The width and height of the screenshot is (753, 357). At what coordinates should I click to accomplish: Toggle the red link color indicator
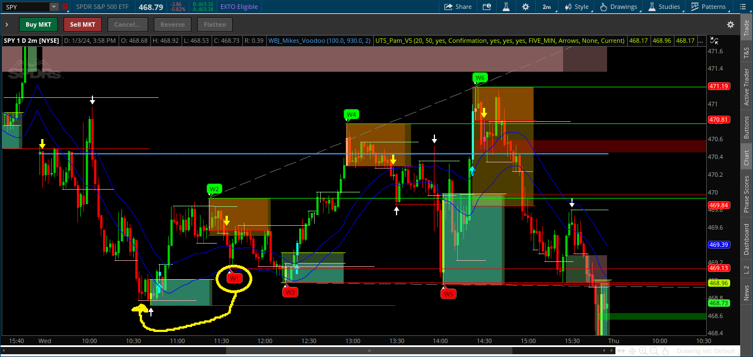65,7
